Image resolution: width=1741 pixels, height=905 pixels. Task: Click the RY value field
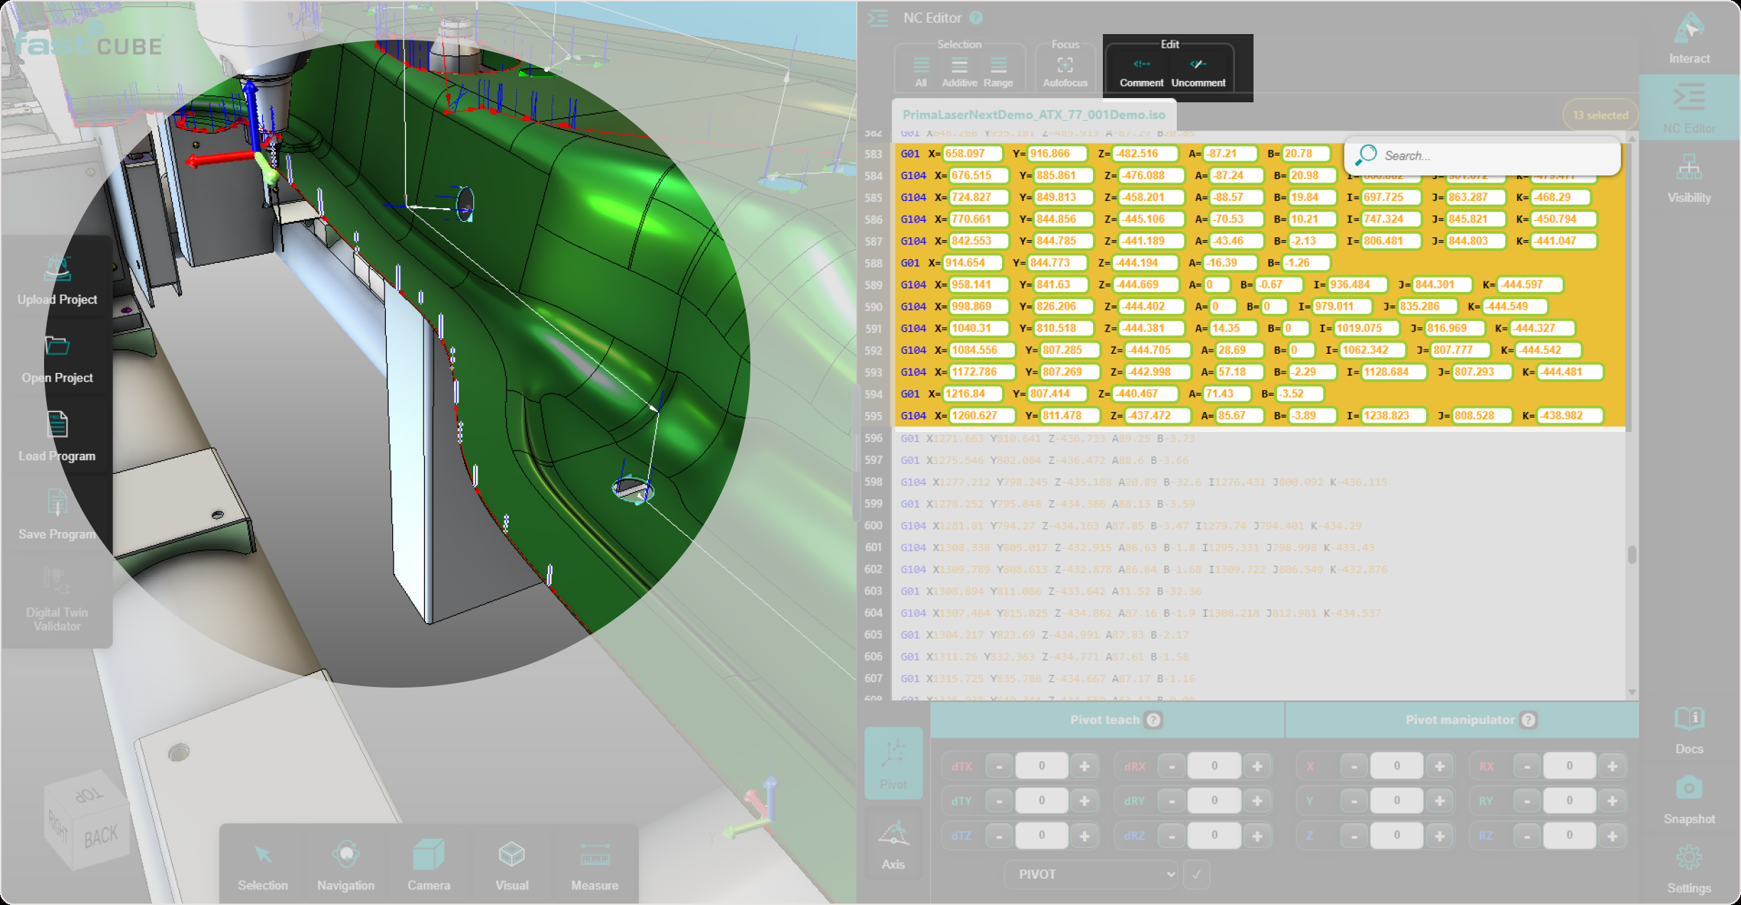[x=1570, y=801]
